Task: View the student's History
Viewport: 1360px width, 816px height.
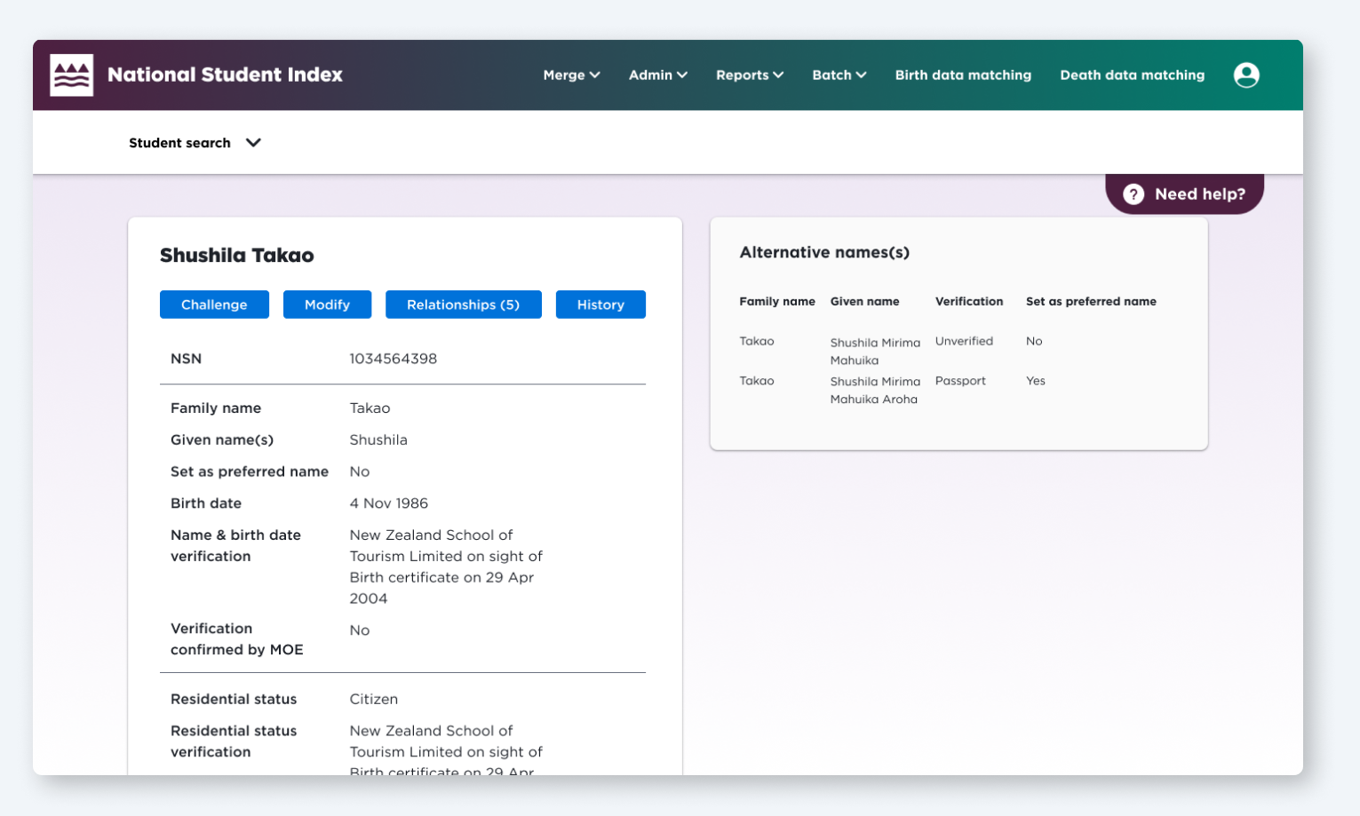Action: pyautogui.click(x=600, y=305)
